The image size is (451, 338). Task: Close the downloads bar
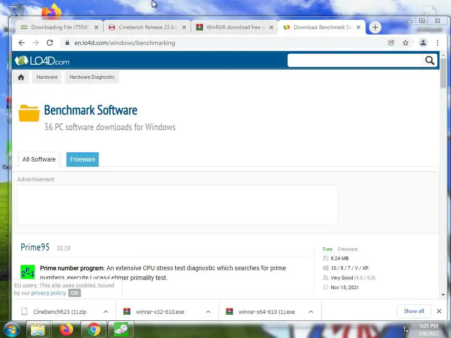[439, 311]
